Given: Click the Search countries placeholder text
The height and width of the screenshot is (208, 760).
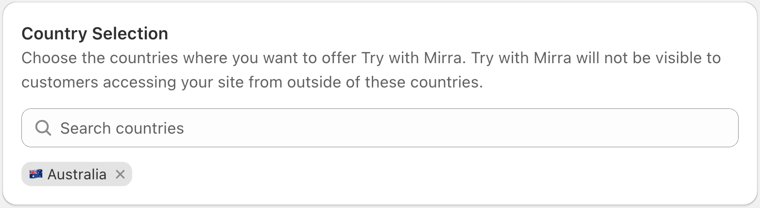Looking at the screenshot, I should (x=122, y=128).
